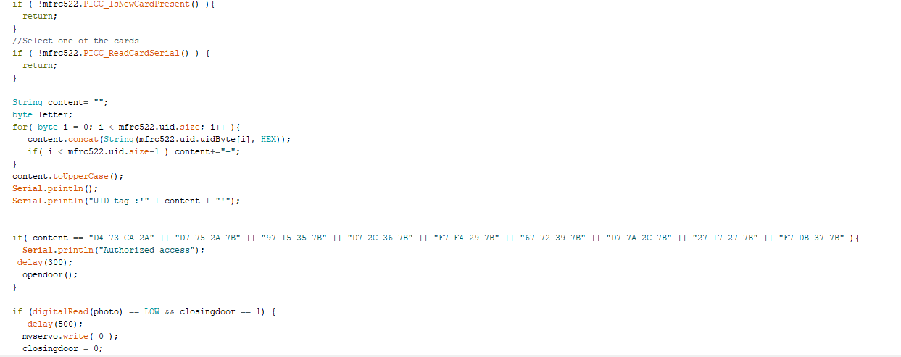The width and height of the screenshot is (901, 357).
Task: Click the LOW constant in the if condition
Action: [151, 311]
